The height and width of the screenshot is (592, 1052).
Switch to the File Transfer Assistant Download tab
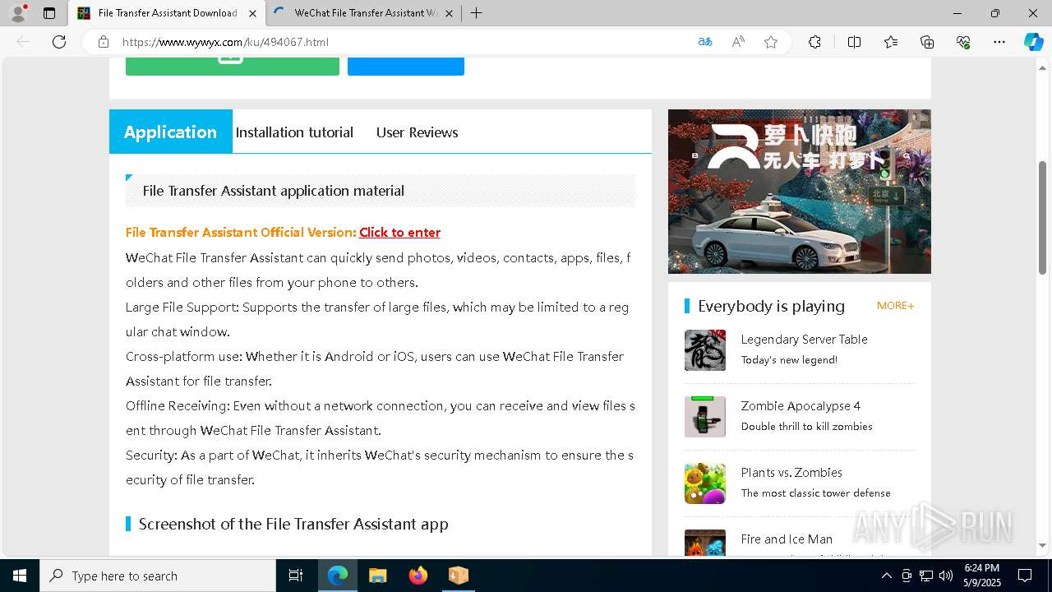click(167, 13)
